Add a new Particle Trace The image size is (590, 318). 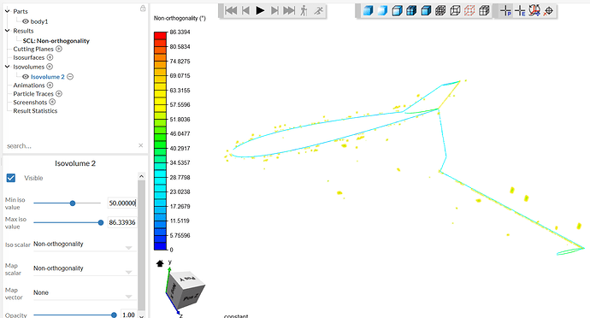coord(59,94)
